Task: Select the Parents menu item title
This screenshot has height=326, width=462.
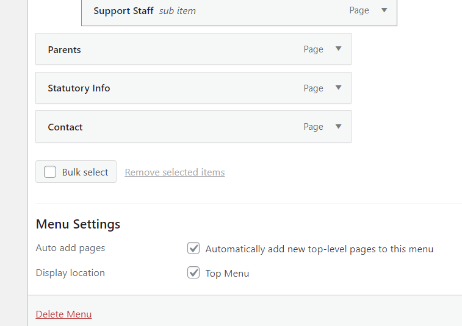Action: [64, 50]
